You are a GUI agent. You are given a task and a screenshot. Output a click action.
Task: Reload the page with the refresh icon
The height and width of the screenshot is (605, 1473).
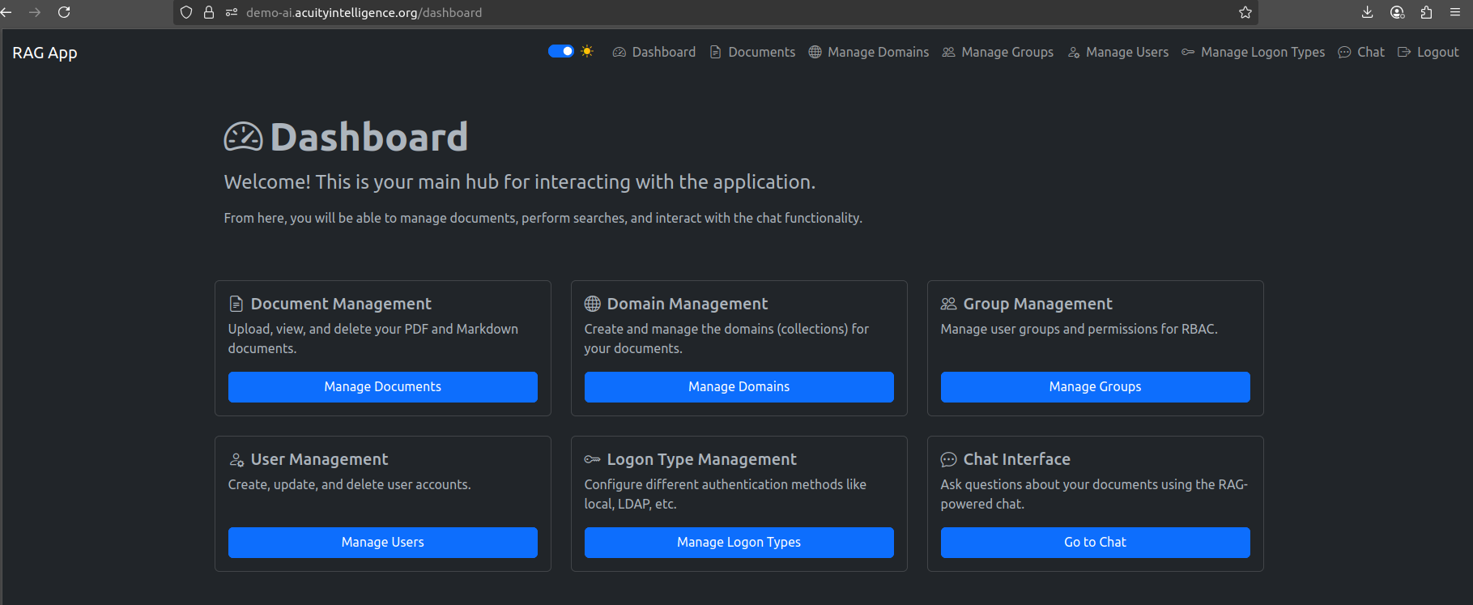click(x=64, y=12)
